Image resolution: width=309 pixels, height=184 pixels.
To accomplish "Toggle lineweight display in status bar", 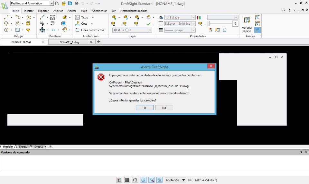I will 159,180.
